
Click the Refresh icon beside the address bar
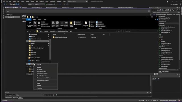119,31
